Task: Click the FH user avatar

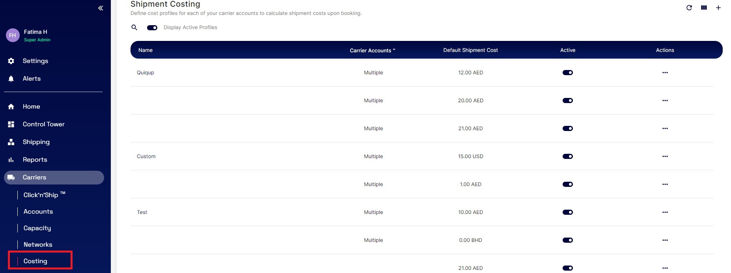Action: pos(13,35)
